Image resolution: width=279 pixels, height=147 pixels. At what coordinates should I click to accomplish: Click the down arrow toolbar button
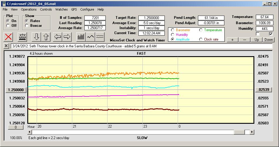[x=37, y=37]
